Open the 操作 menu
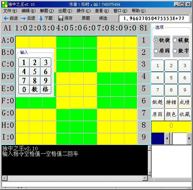The width and height of the screenshot is (193, 190). point(84,11)
